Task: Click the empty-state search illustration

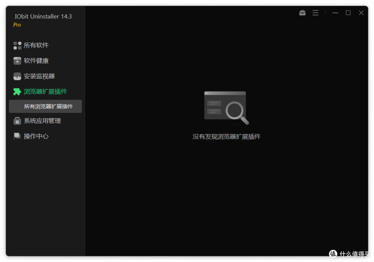Action: 226,108
